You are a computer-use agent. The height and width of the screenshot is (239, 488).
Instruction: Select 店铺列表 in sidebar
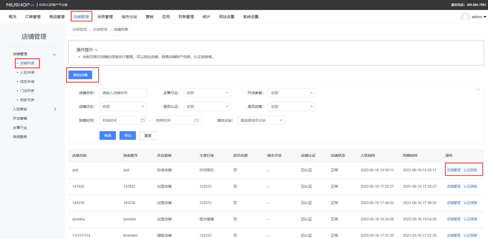(27, 63)
